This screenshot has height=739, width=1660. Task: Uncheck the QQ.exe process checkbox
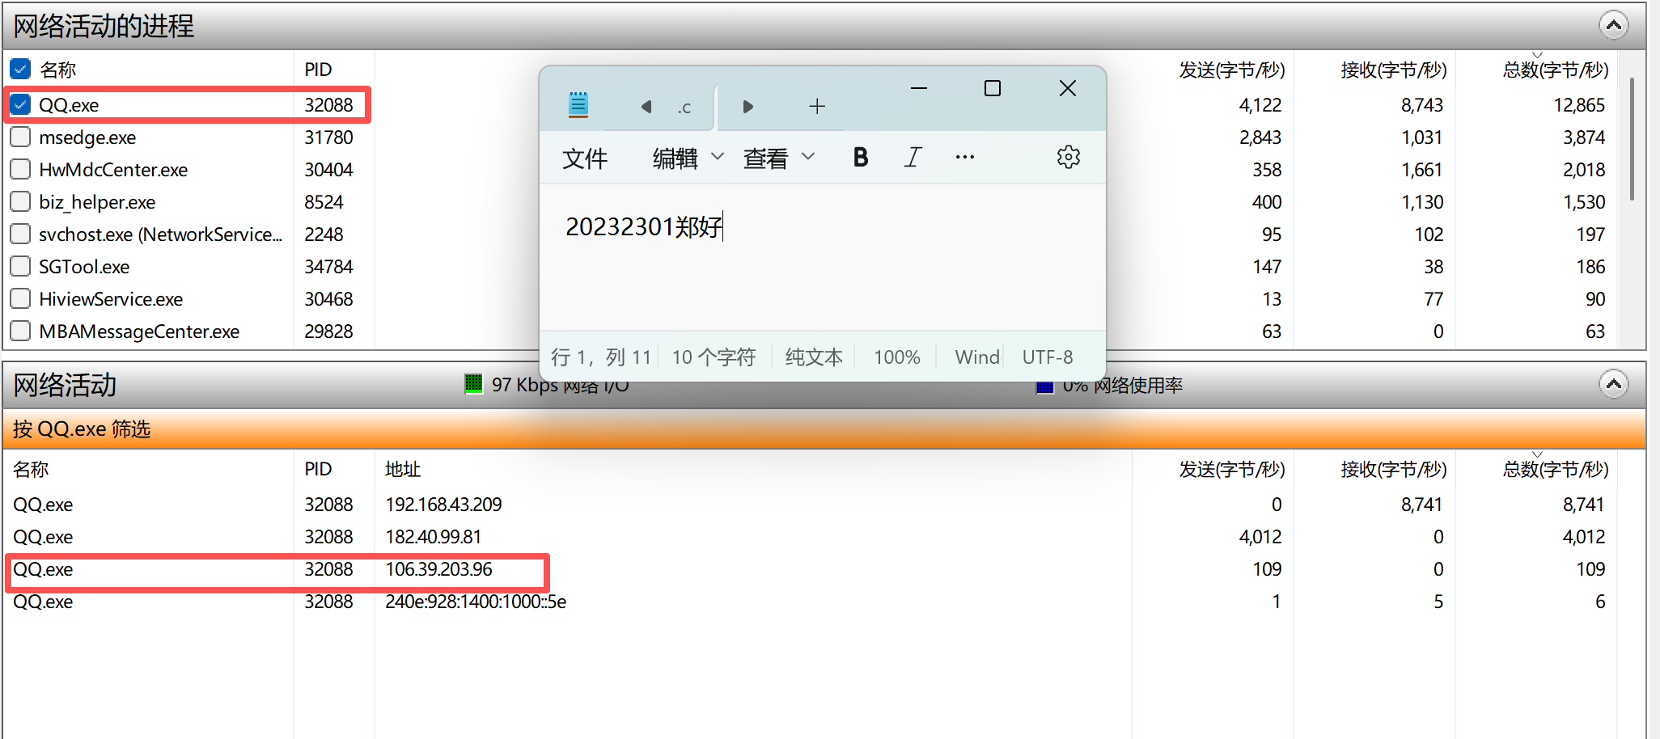tap(20, 104)
